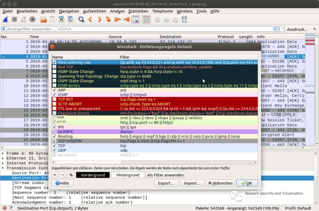Open the Aufzeichnen menu
The height and width of the screenshot is (211, 319).
[95, 11]
